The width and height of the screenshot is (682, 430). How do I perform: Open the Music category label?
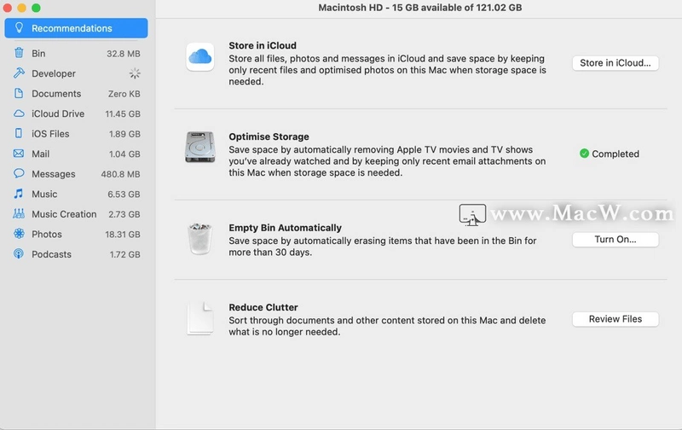click(44, 195)
